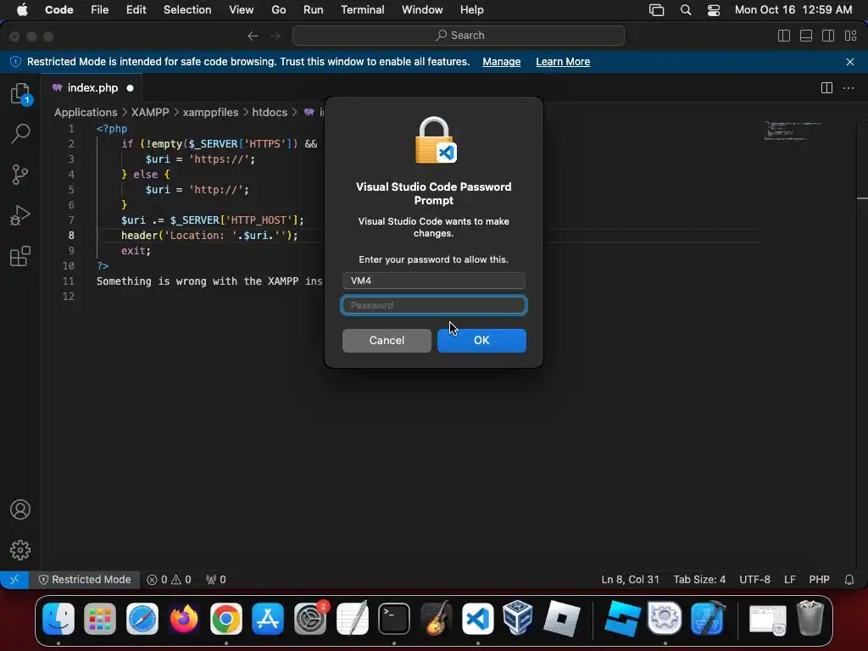Image resolution: width=868 pixels, height=651 pixels.
Task: Click the Manage link in the banner
Action: click(501, 62)
